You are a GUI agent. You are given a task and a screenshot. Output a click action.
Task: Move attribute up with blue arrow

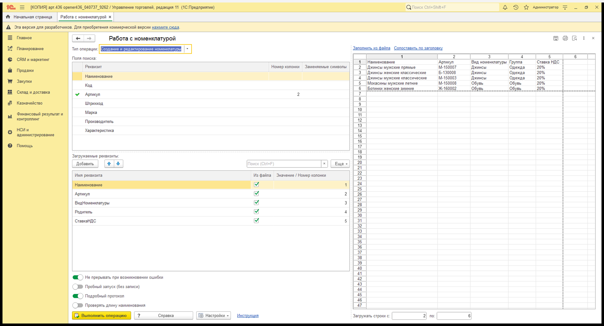click(x=109, y=164)
